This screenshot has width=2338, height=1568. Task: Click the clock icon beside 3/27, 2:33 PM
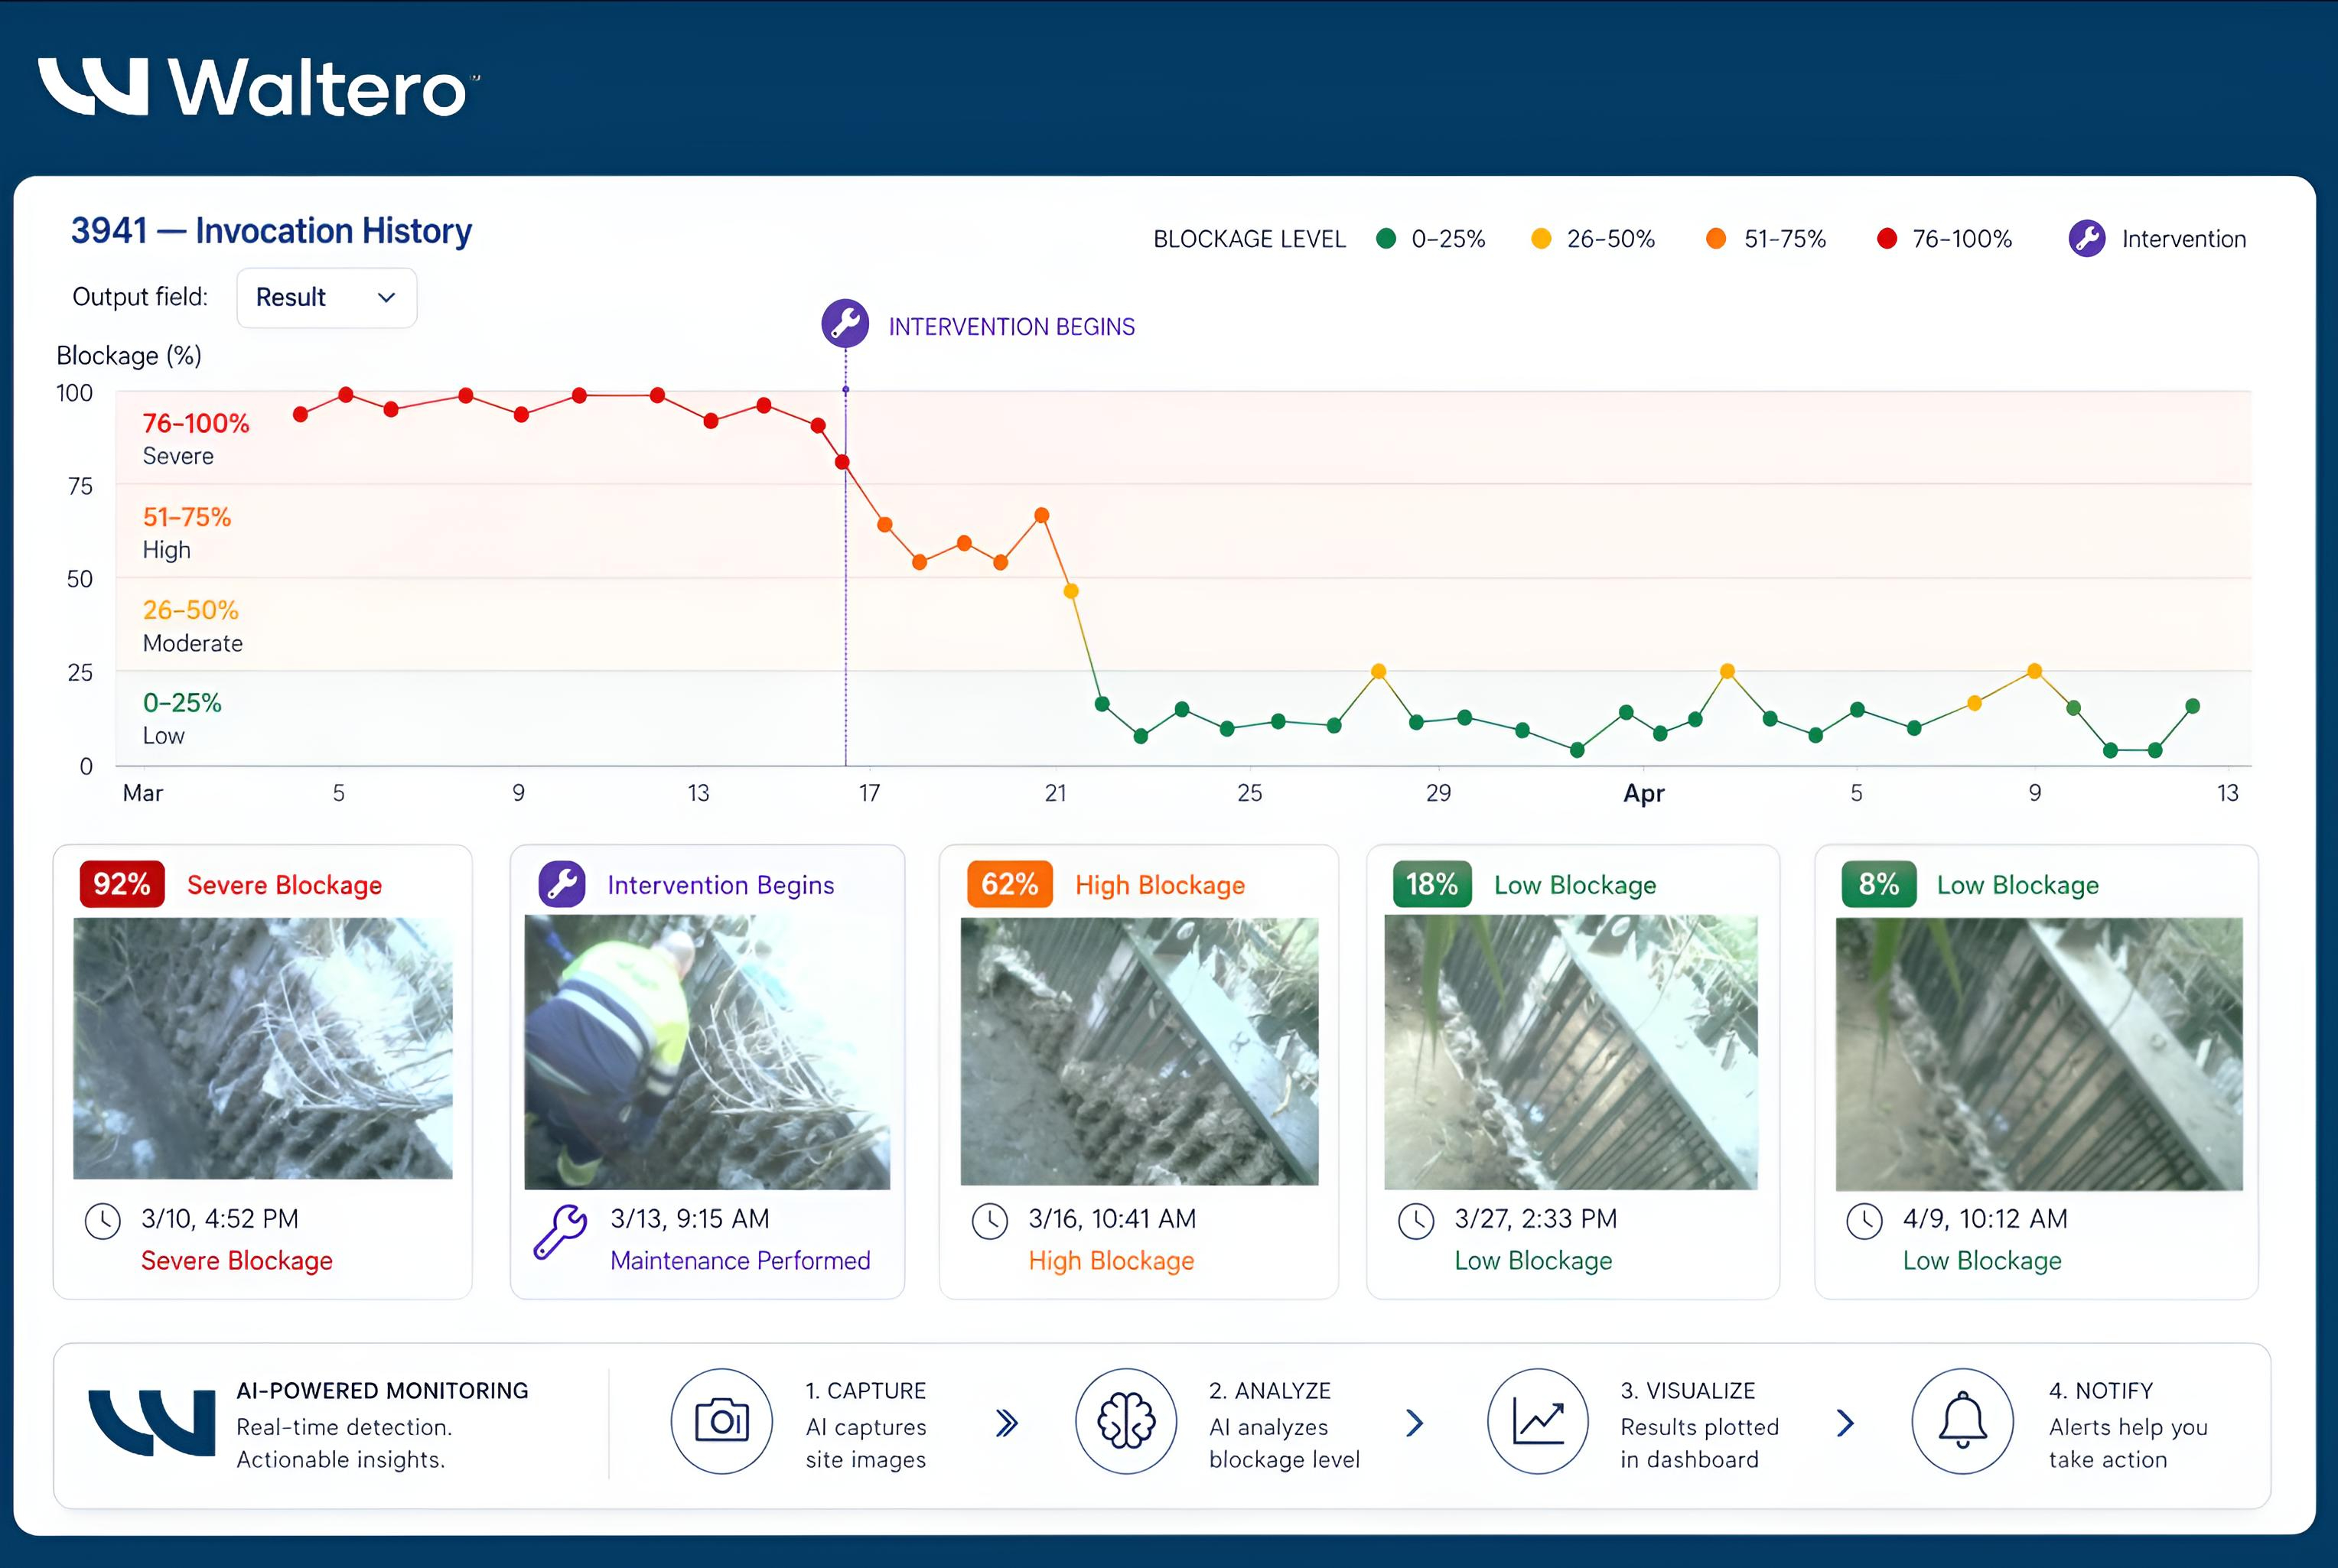1416,1221
